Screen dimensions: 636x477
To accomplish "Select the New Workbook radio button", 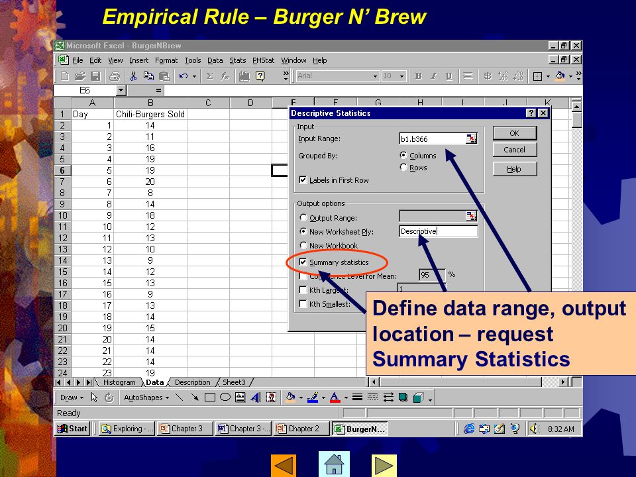I will [303, 245].
